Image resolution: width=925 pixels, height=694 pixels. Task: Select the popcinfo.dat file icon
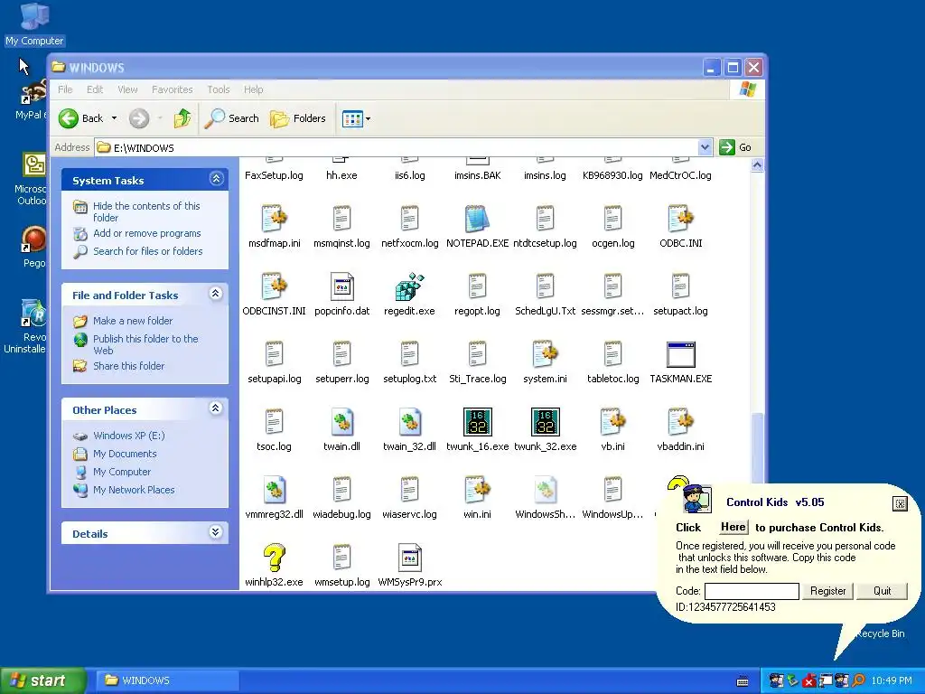coord(341,286)
